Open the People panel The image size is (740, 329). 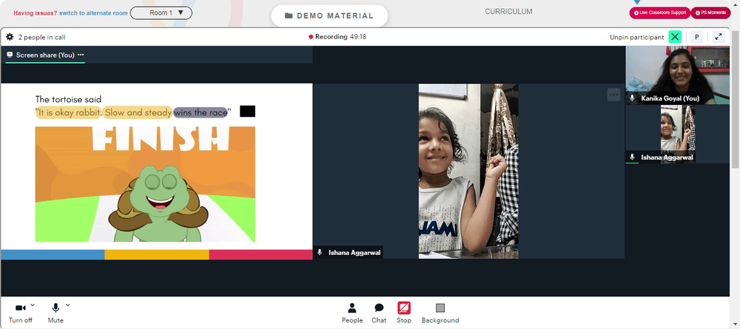352,313
